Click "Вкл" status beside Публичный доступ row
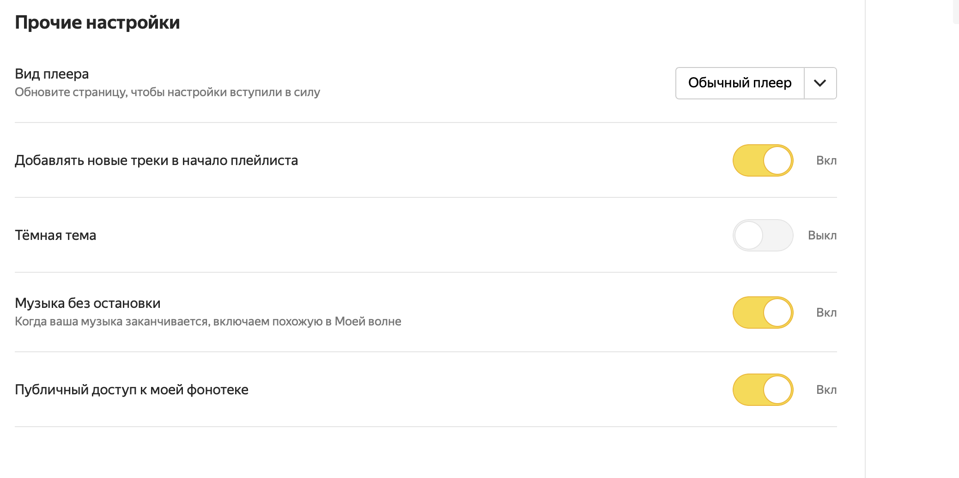 (826, 390)
